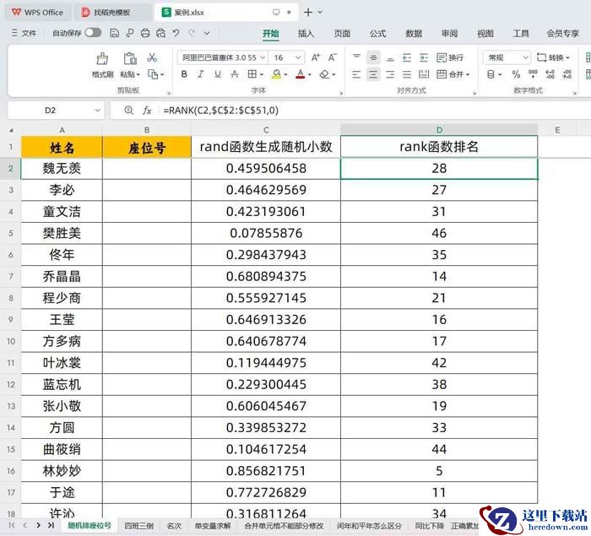Open the 文件 file menu button
The height and width of the screenshot is (536, 591).
24,33
